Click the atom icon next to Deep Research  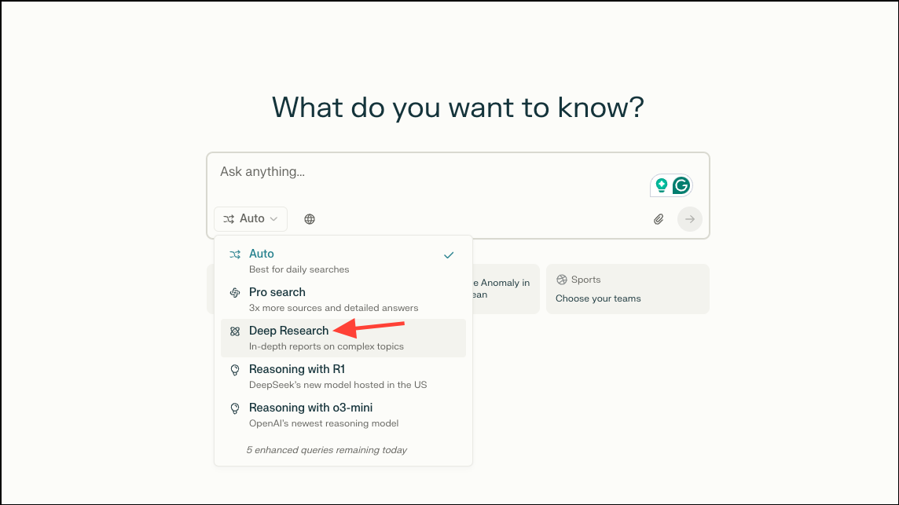pyautogui.click(x=234, y=331)
